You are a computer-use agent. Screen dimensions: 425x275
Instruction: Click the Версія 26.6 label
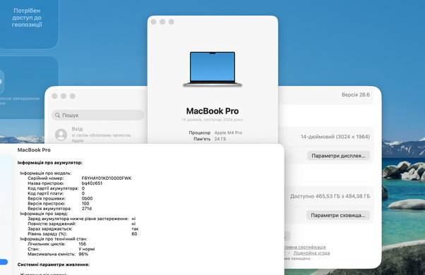coord(356,94)
